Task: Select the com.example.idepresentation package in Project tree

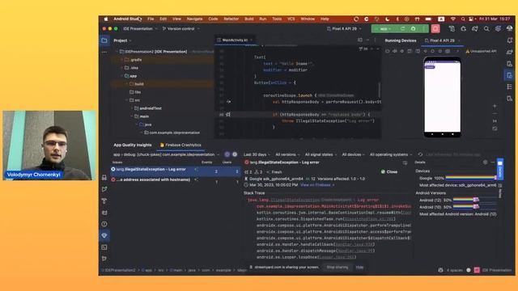Action: click(175, 133)
